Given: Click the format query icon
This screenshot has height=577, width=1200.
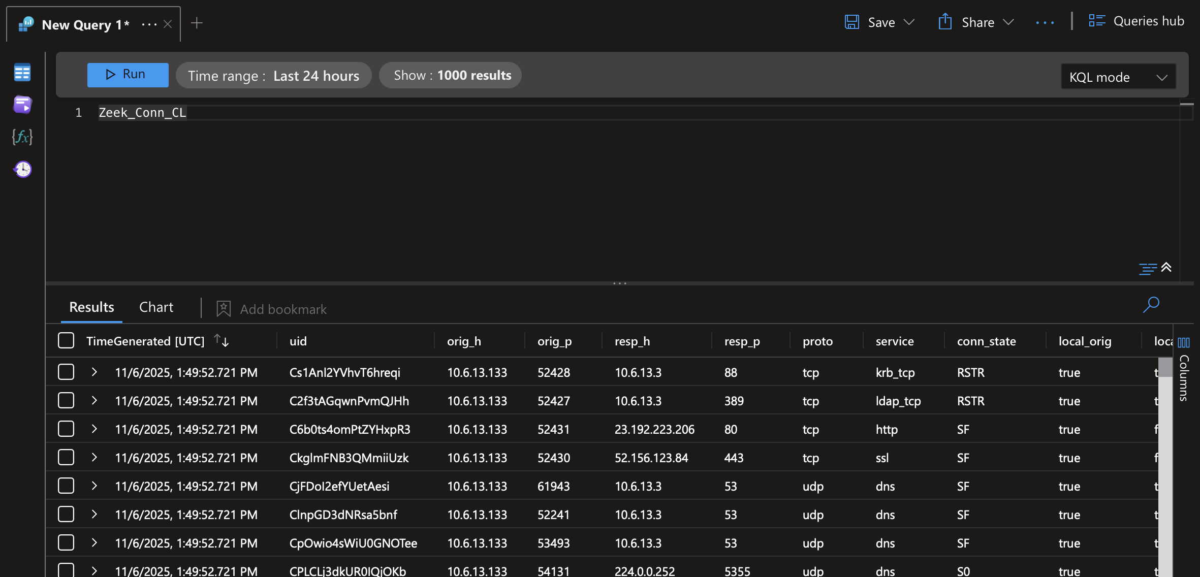Looking at the screenshot, I should tap(1147, 269).
